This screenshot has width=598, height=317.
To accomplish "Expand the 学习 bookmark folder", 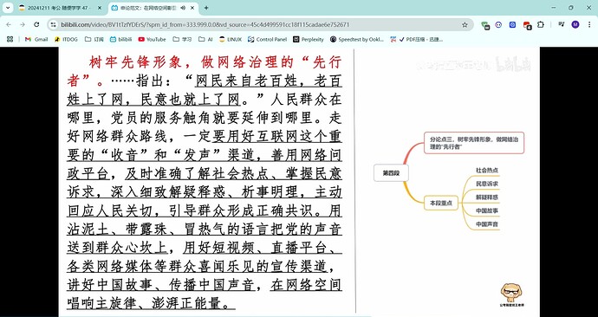I will [182, 39].
